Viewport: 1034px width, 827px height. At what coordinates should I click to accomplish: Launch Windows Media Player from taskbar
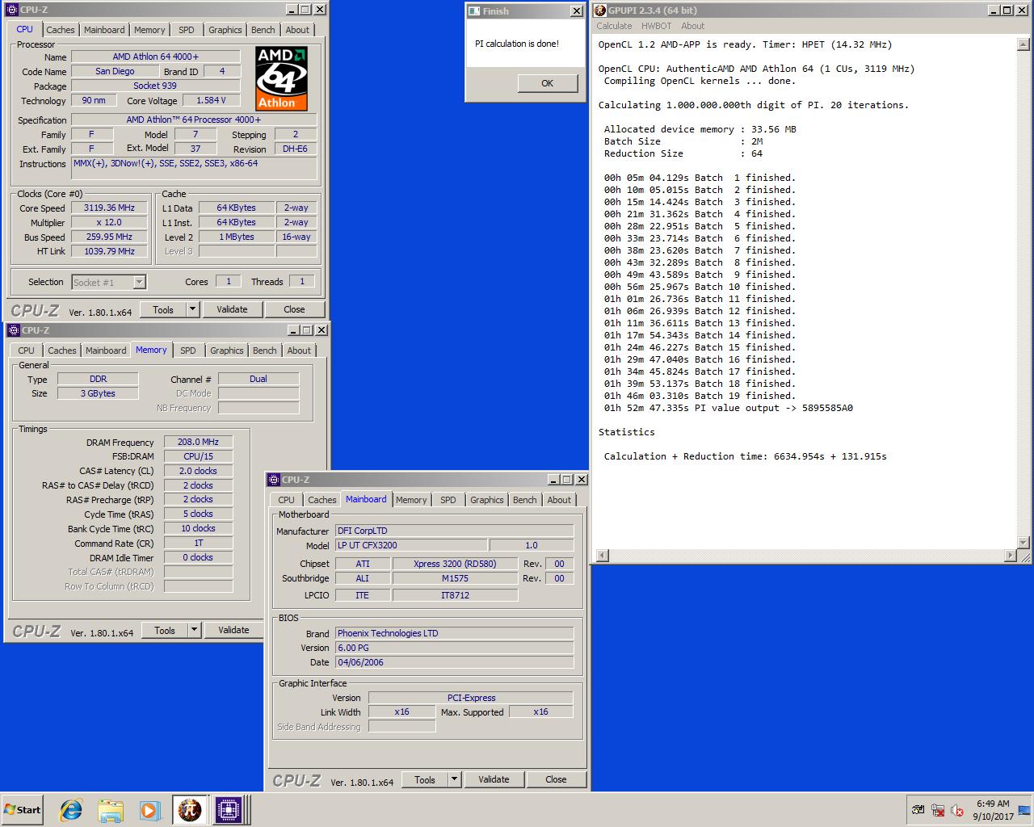click(150, 809)
